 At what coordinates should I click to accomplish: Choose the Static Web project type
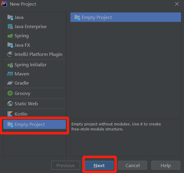pyautogui.click(x=26, y=104)
